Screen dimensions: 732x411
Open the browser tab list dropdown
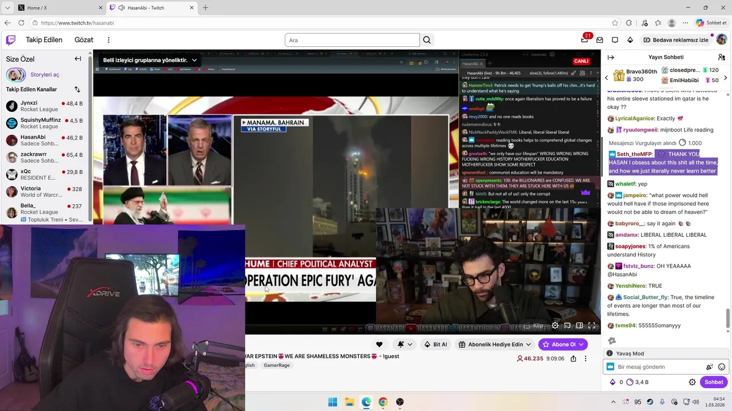point(7,7)
